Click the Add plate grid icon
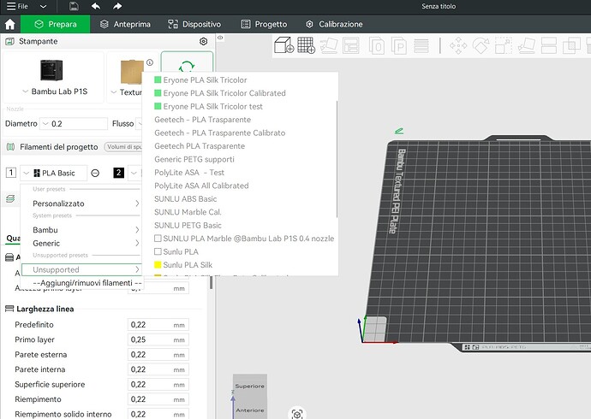The height and width of the screenshot is (419, 591). [x=306, y=45]
